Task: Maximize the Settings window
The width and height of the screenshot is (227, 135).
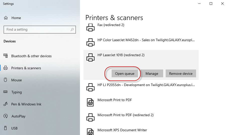Action: (x=211, y=4)
